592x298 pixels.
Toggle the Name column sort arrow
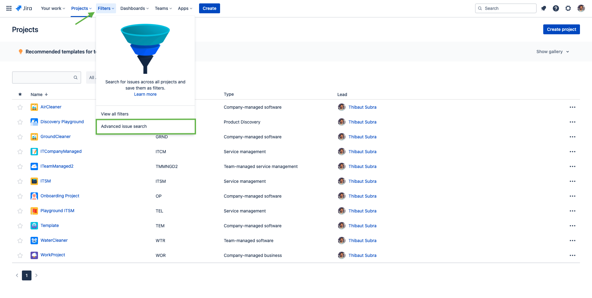pyautogui.click(x=46, y=94)
